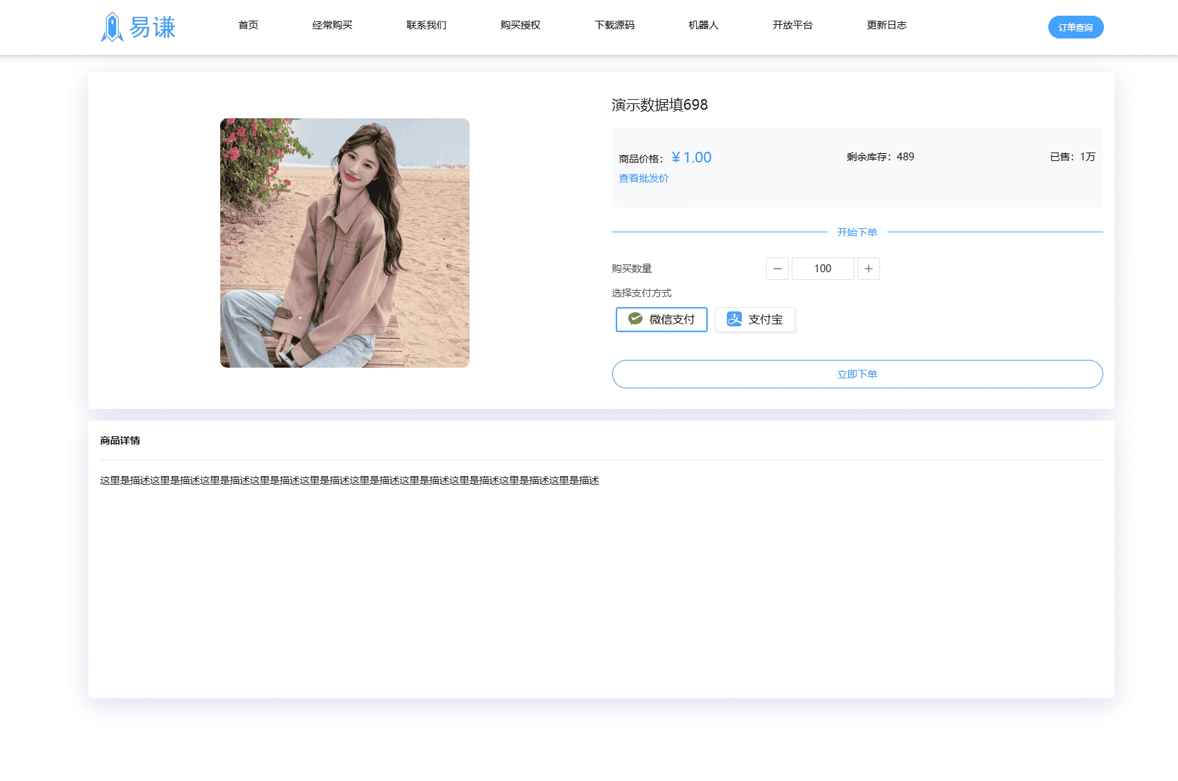Click the 订单查询 button
This screenshot has width=1178, height=781.
(x=1075, y=27)
